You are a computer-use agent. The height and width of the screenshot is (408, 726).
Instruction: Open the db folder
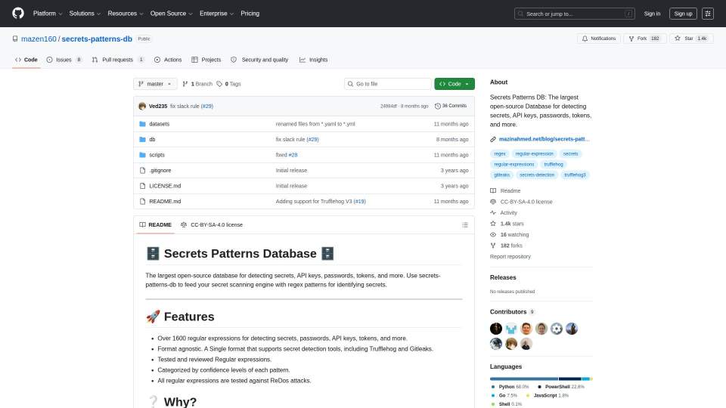(x=152, y=139)
